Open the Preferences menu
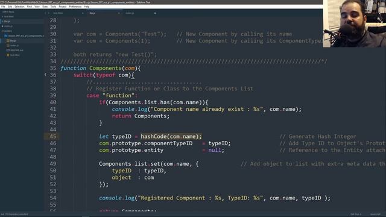Viewport: 386px width, 217px height. point(75,7)
